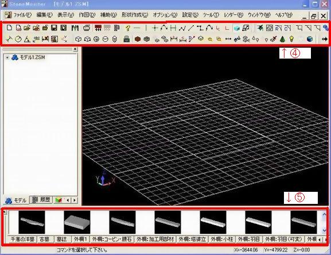Close the model tree side panel
Viewport: 331px width, 255px height.
click(x=75, y=49)
